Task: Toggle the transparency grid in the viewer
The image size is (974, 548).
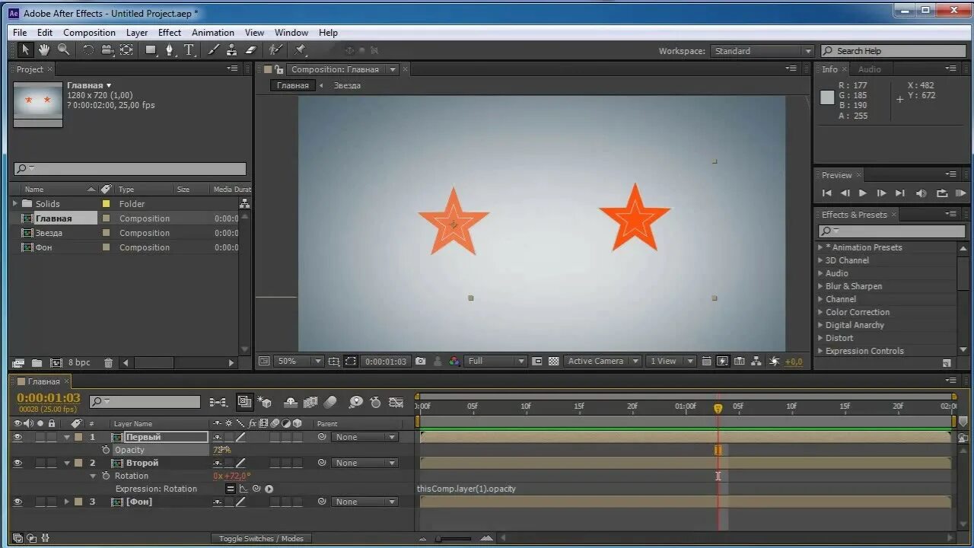Action: point(554,362)
